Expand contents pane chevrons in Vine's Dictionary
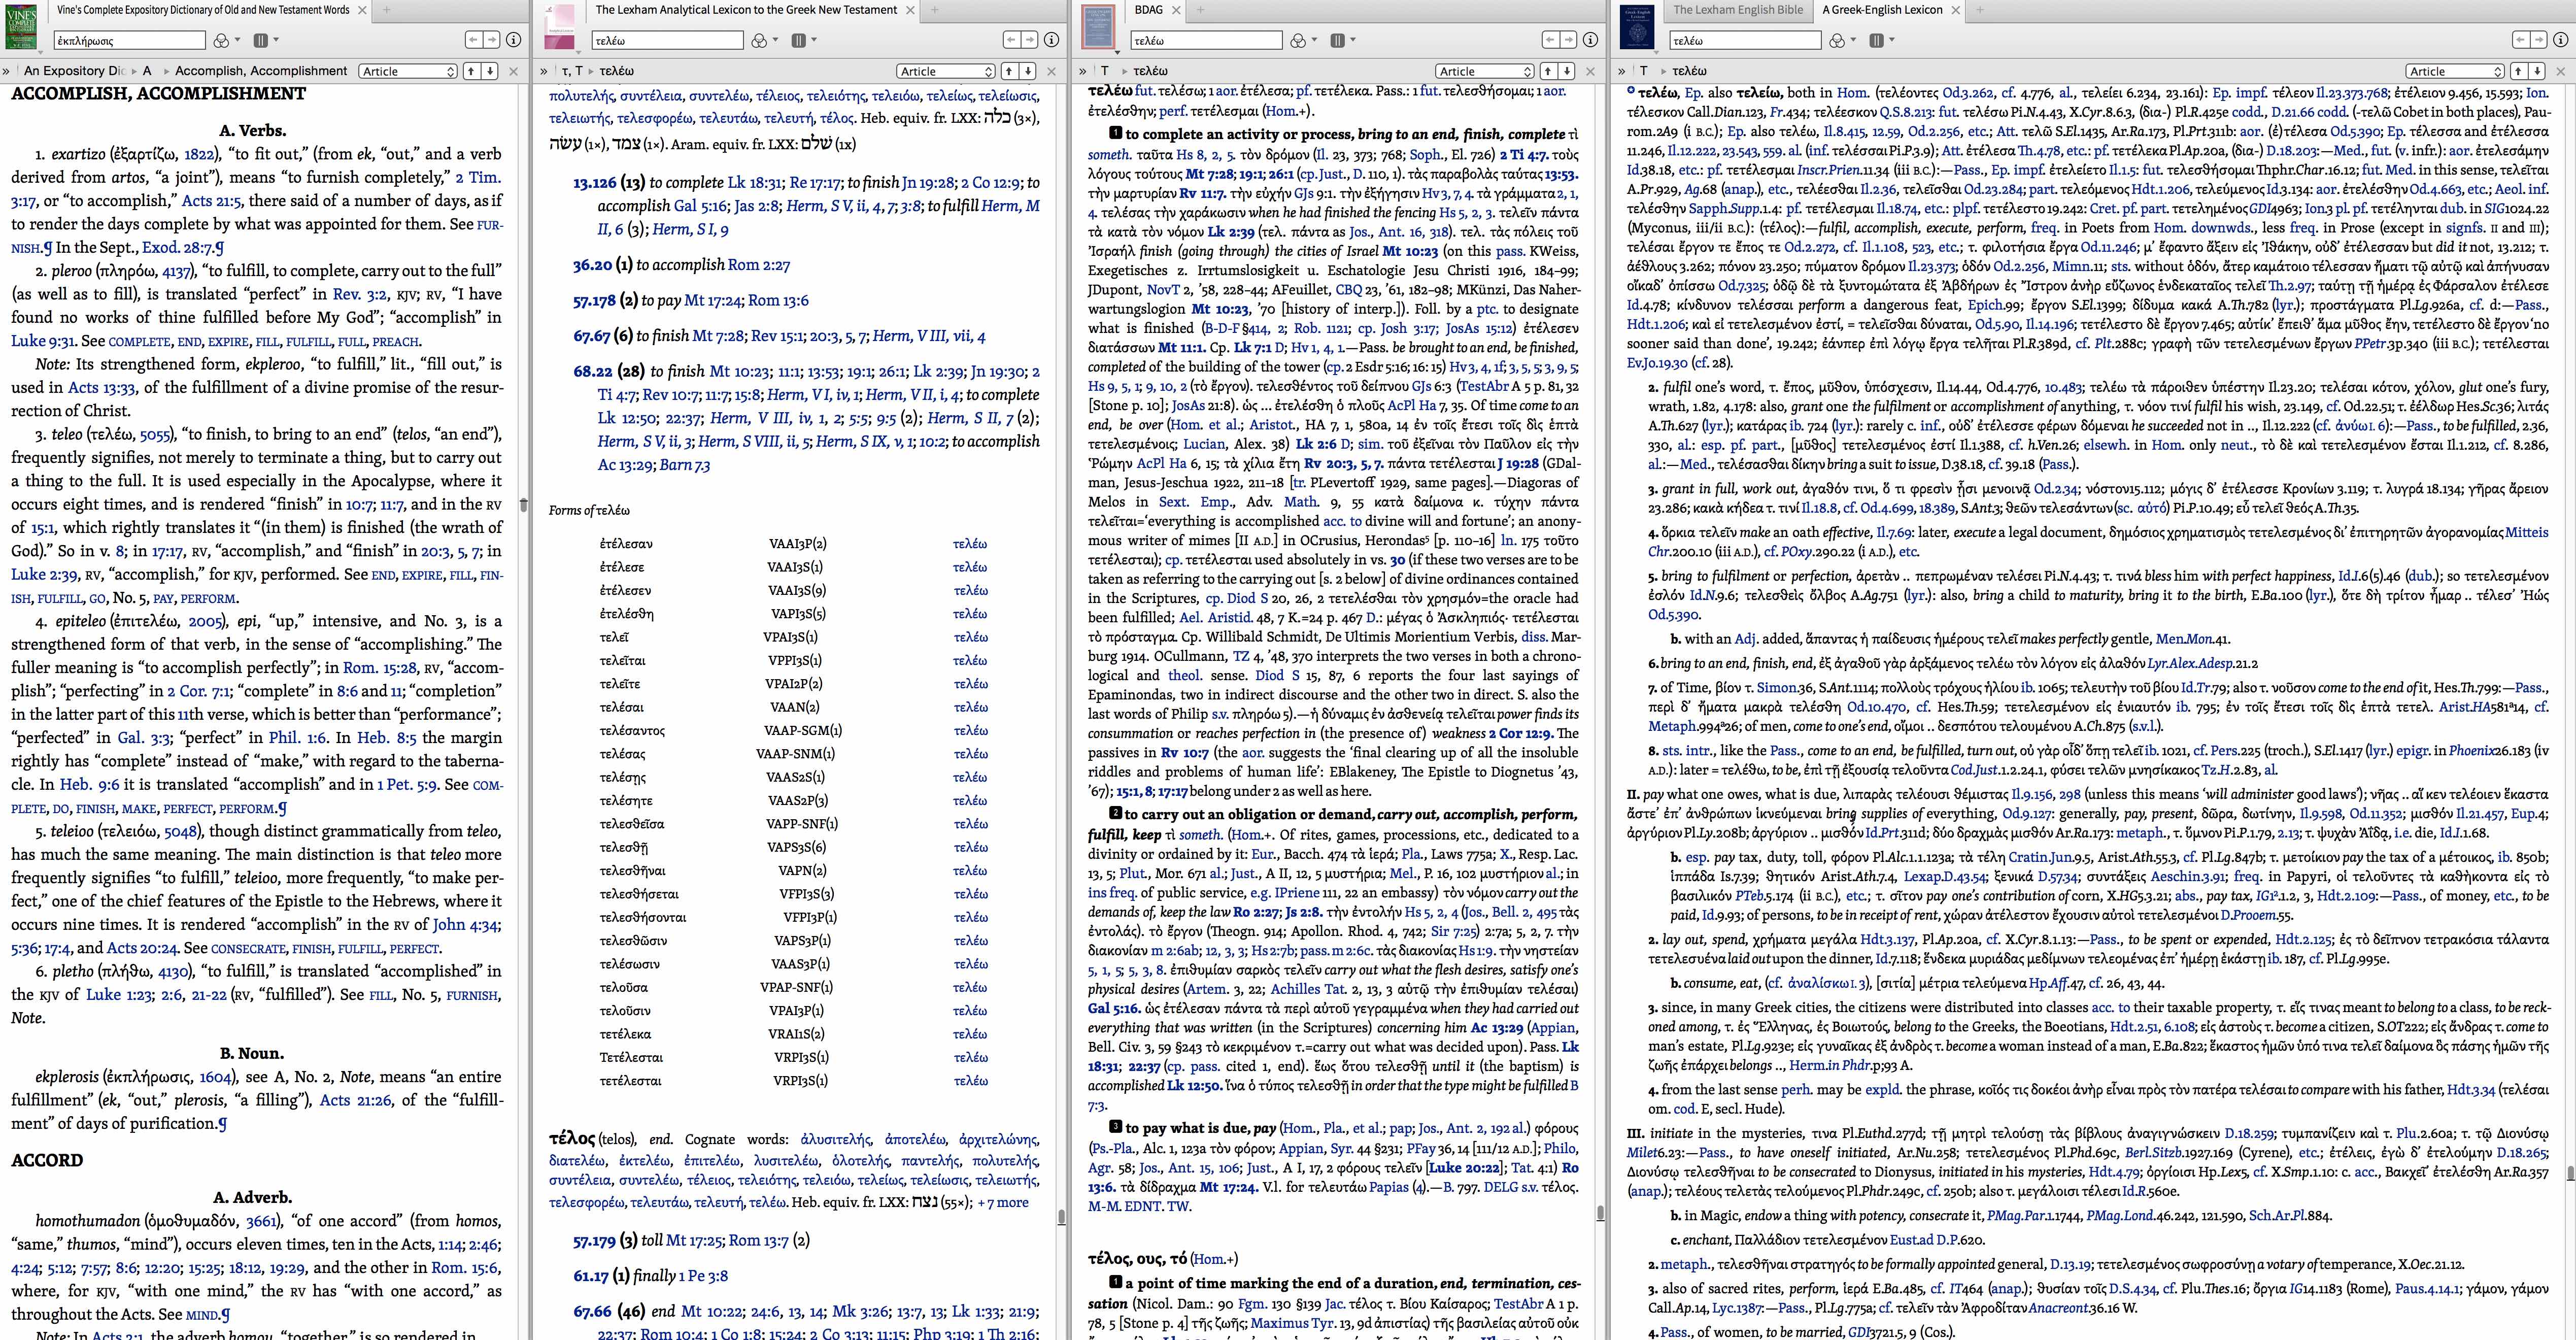The height and width of the screenshot is (1340, 2576). [7, 71]
